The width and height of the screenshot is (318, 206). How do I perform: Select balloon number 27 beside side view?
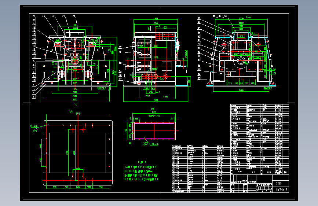click(x=120, y=79)
